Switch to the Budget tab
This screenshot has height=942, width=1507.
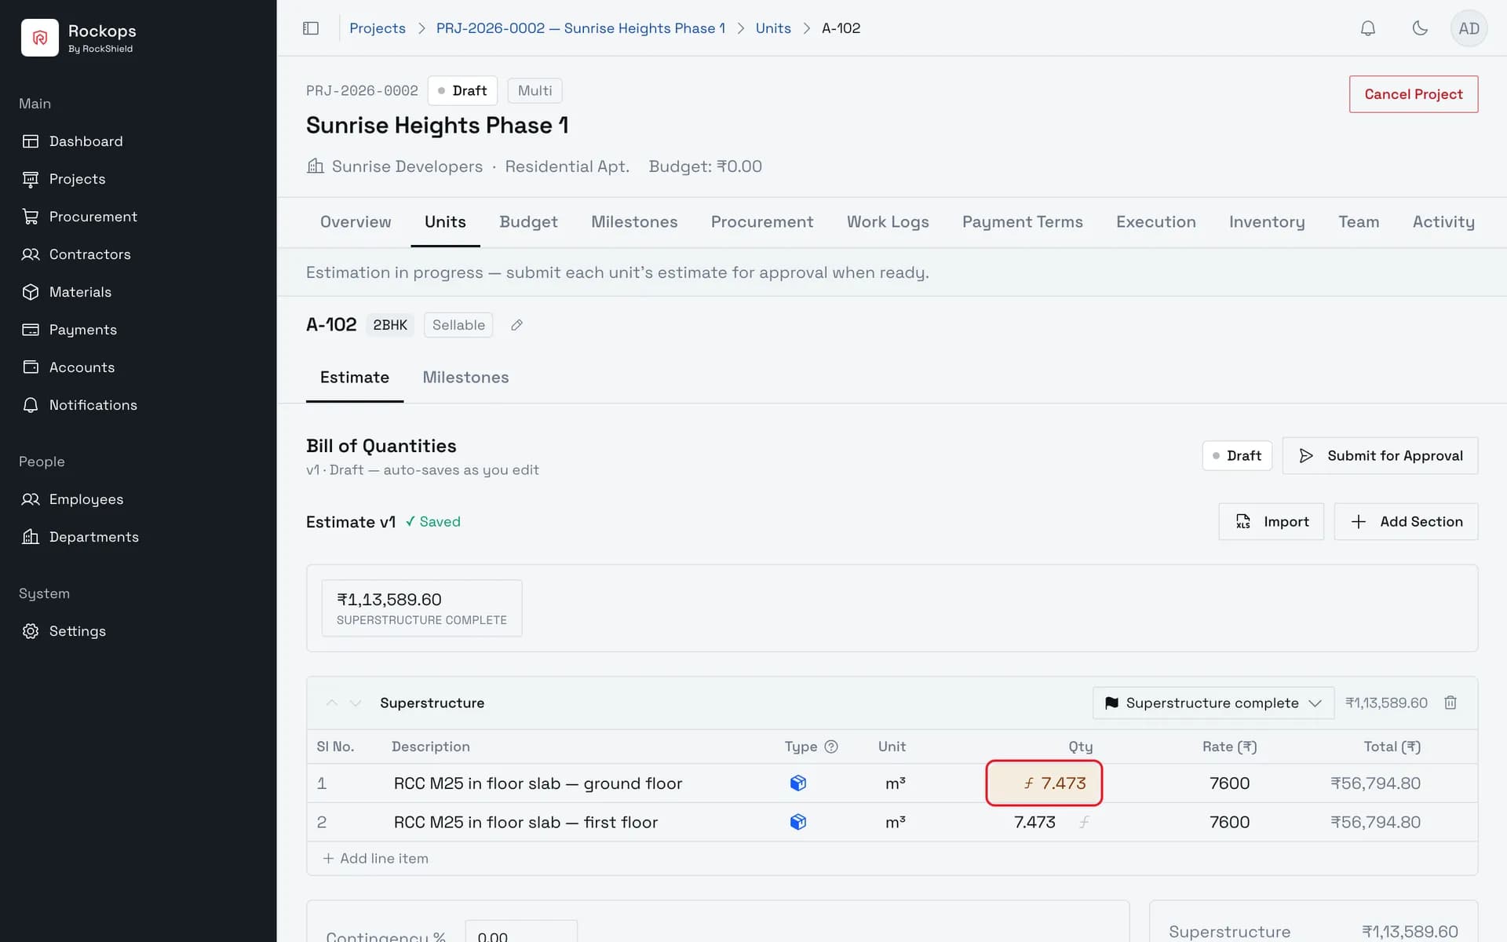[528, 222]
